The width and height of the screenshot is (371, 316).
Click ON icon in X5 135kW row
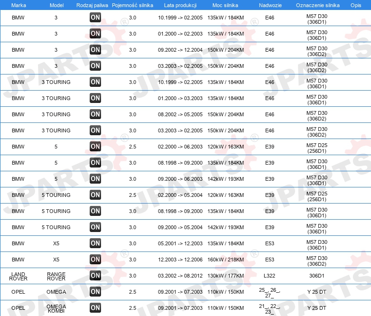pos(95,243)
